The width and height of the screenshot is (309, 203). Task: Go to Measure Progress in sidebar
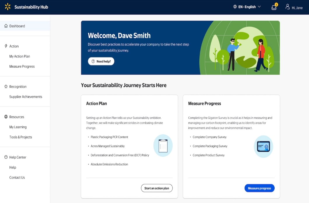coord(22,66)
